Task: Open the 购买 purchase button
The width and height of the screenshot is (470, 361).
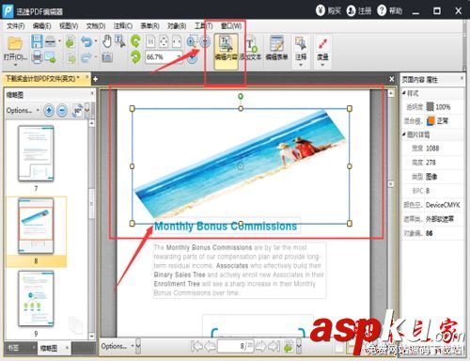Action: pyautogui.click(x=328, y=10)
